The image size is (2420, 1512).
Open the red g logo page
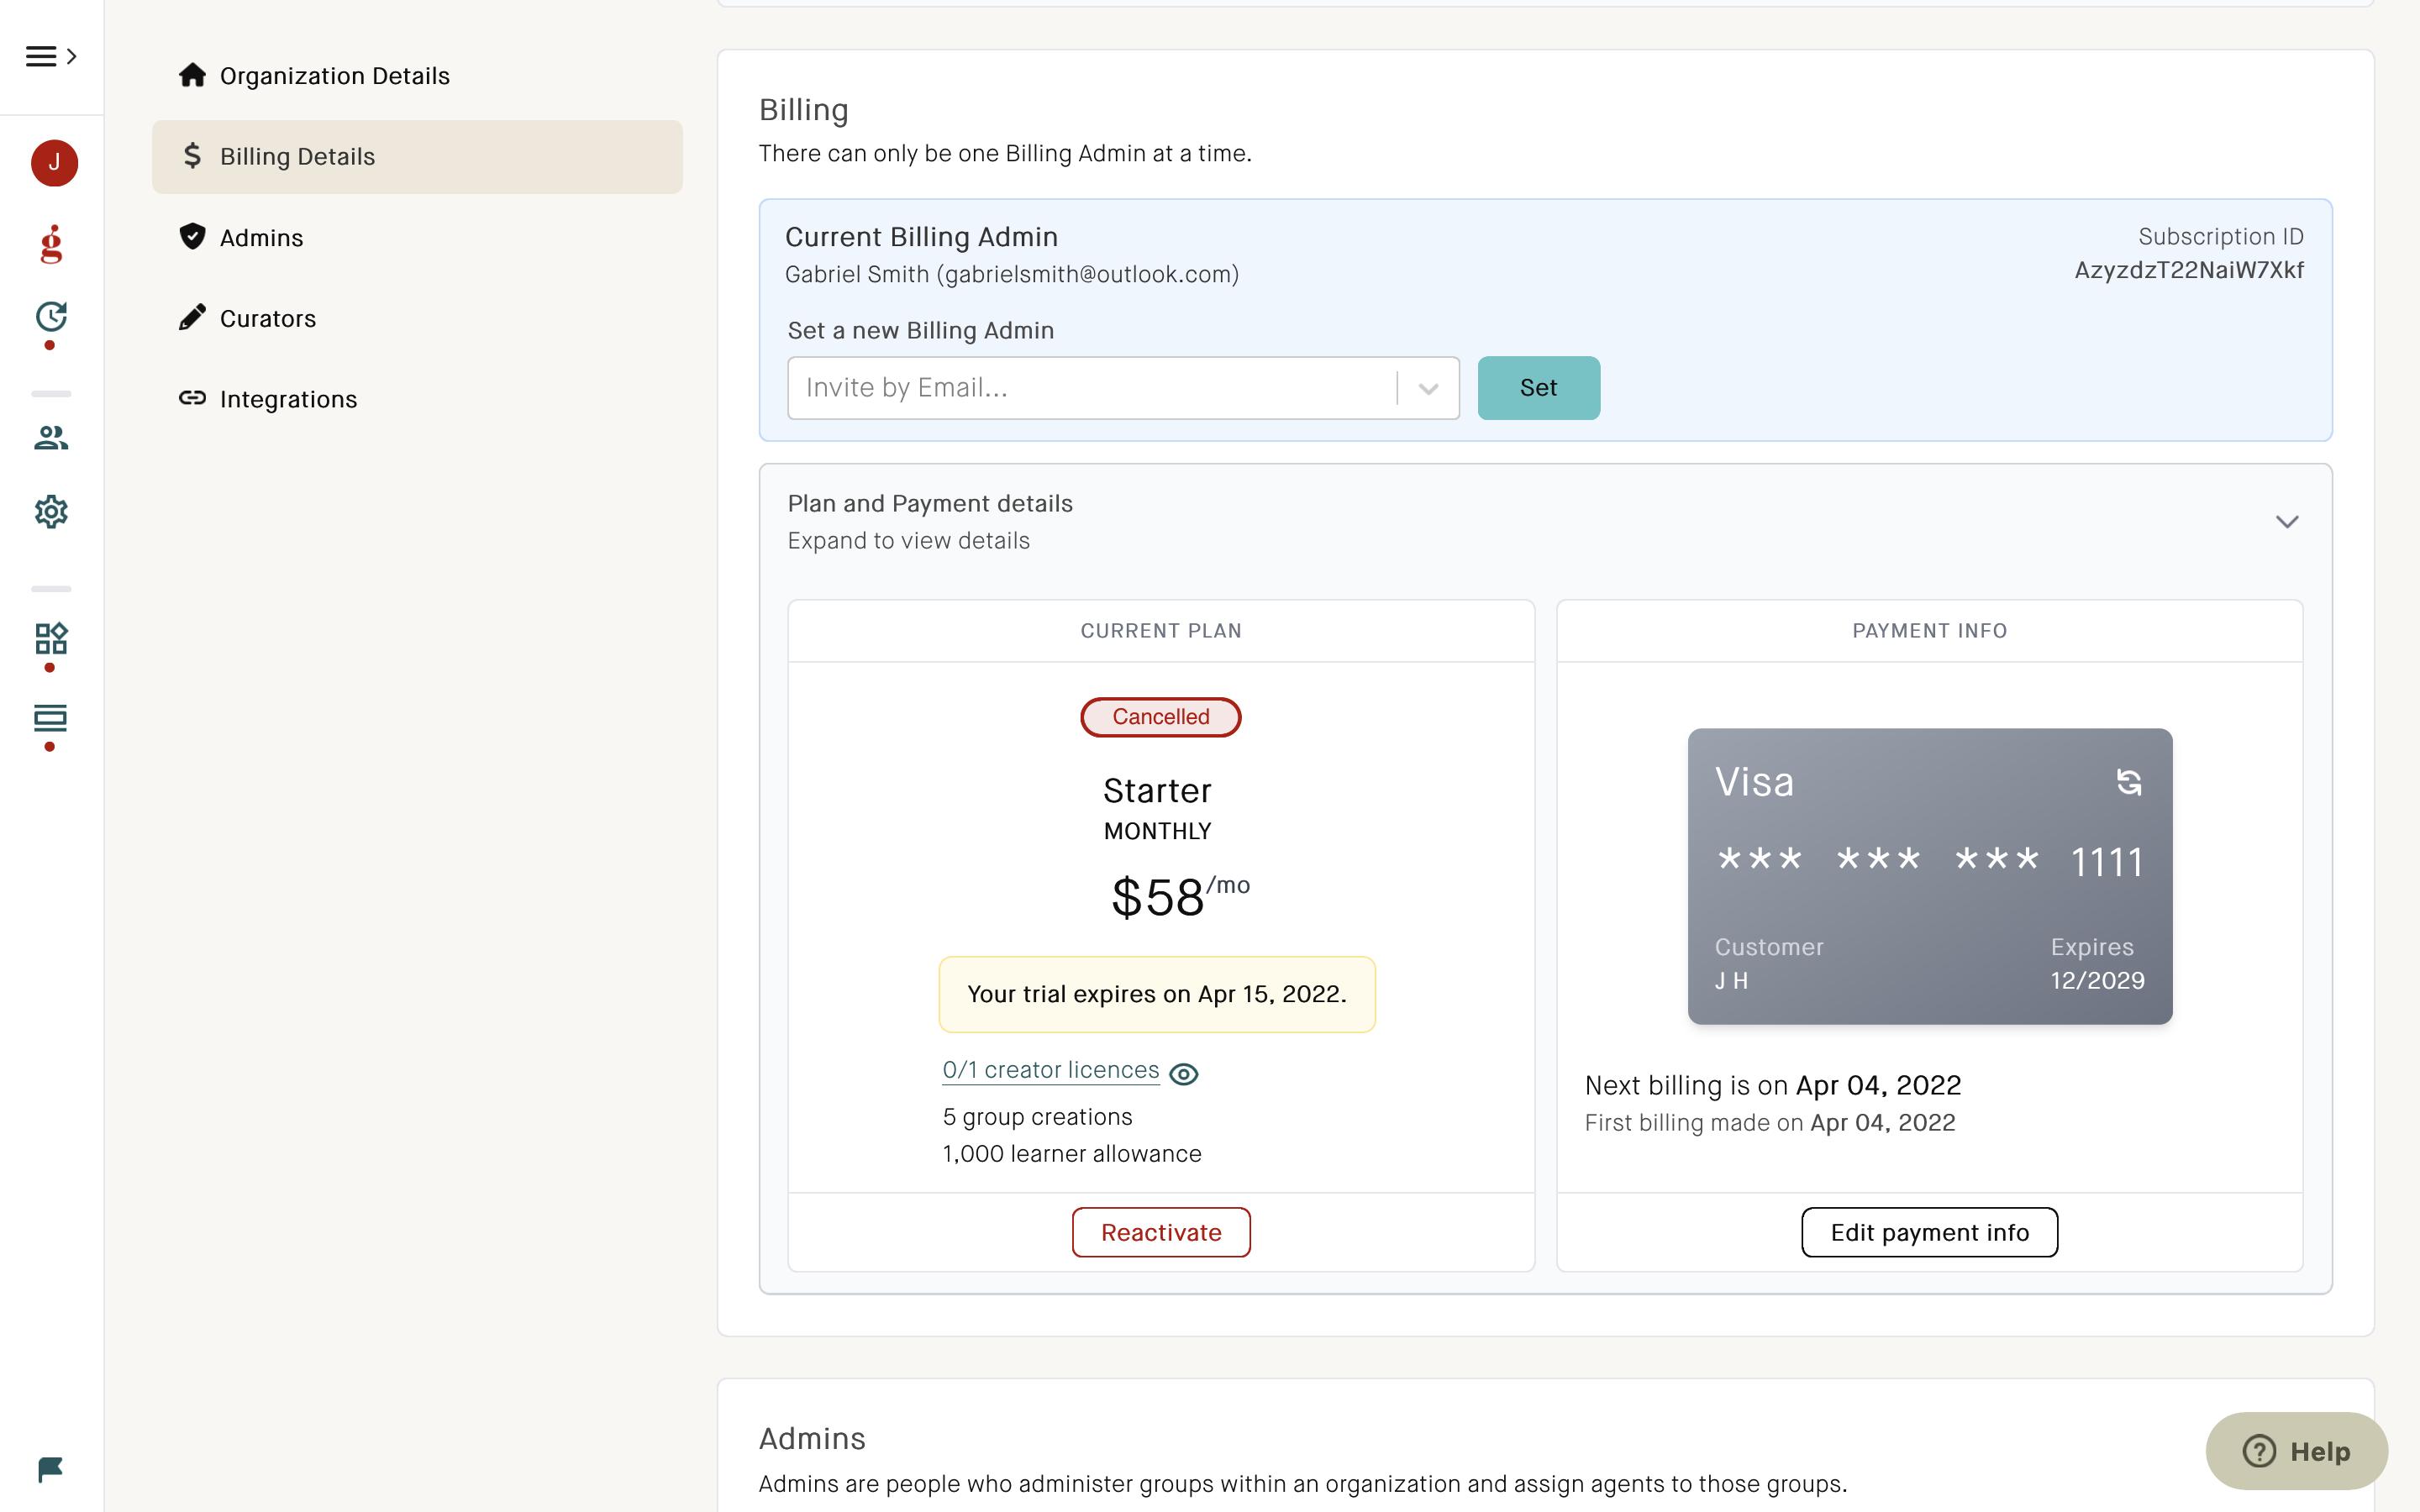(51, 244)
